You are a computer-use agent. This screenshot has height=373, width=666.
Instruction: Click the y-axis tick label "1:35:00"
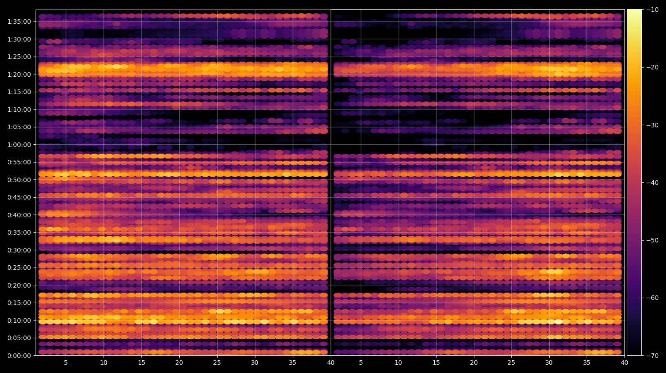(x=19, y=21)
